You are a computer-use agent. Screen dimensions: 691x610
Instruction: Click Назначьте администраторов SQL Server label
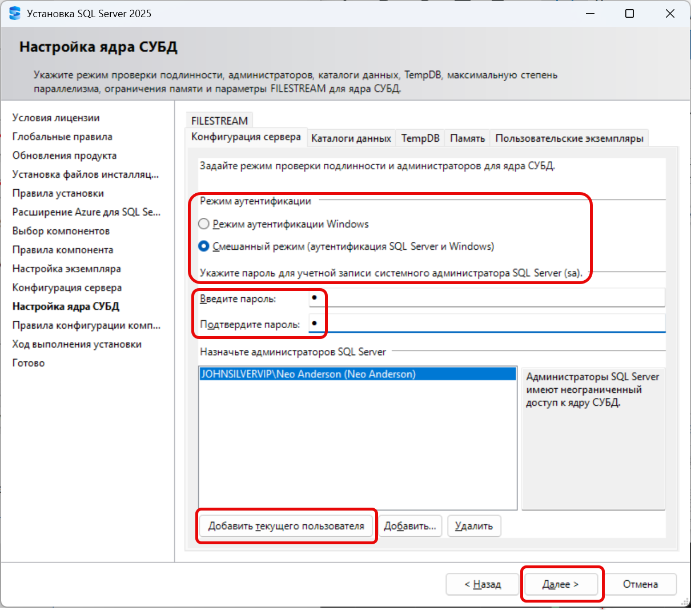click(x=293, y=352)
